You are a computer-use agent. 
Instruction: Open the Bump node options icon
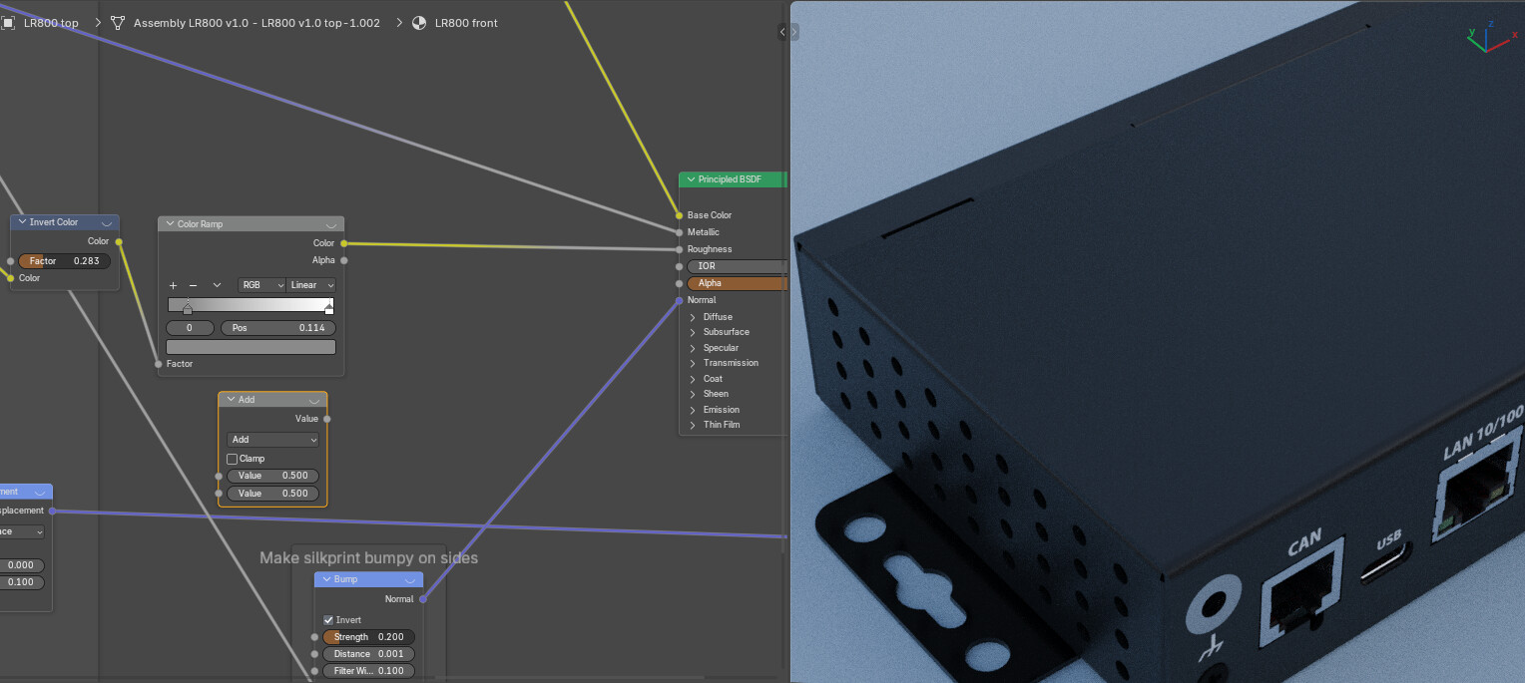click(x=410, y=580)
